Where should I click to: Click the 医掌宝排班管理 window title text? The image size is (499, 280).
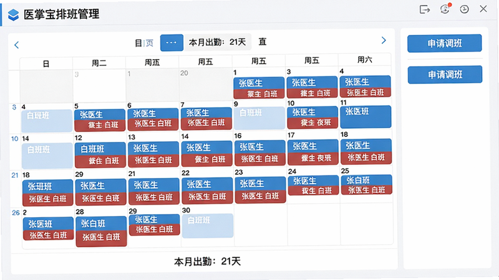click(61, 14)
